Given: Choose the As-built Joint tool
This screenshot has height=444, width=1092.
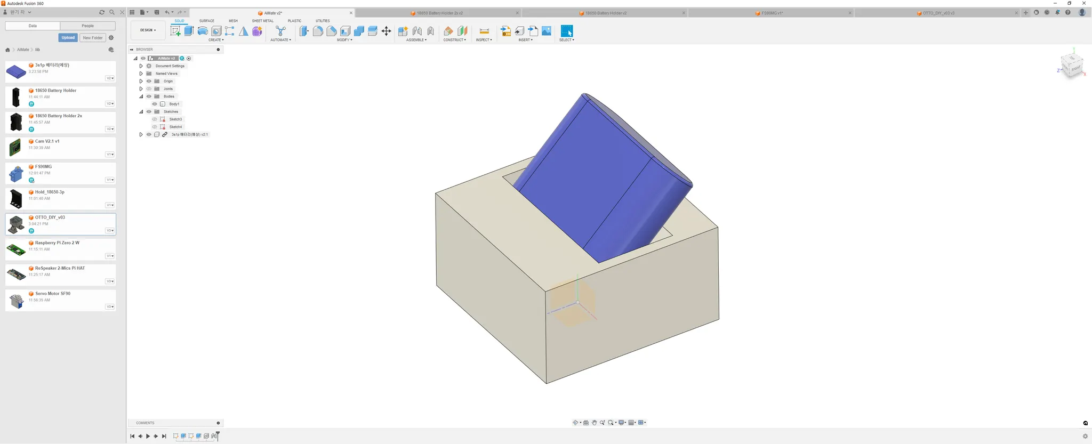Looking at the screenshot, I should (430, 31).
